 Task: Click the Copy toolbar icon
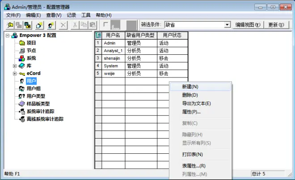(x=84, y=25)
